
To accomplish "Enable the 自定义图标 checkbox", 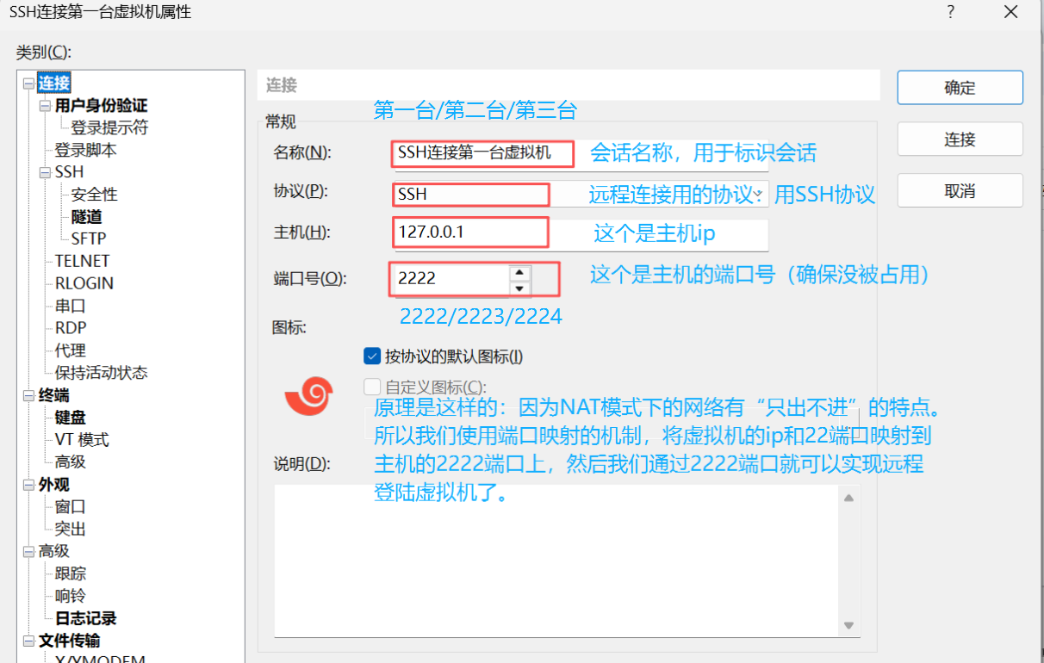I will (372, 386).
